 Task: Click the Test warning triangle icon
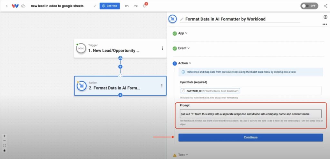(175, 155)
